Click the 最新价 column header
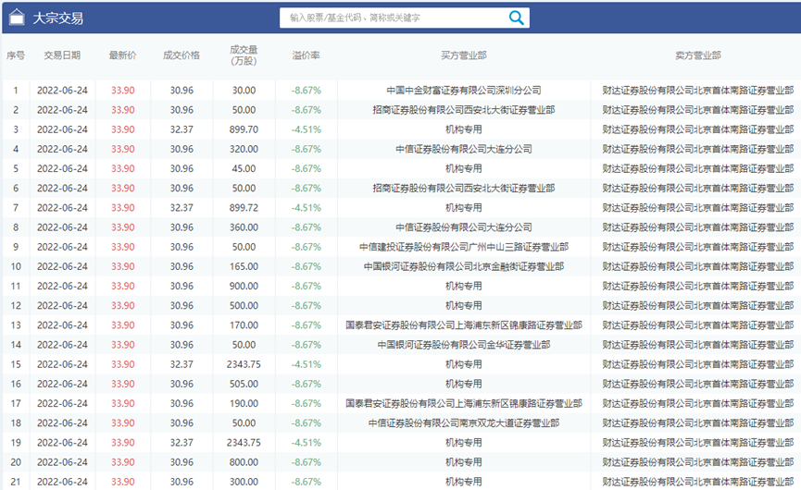This screenshot has height=490, width=801. click(122, 55)
